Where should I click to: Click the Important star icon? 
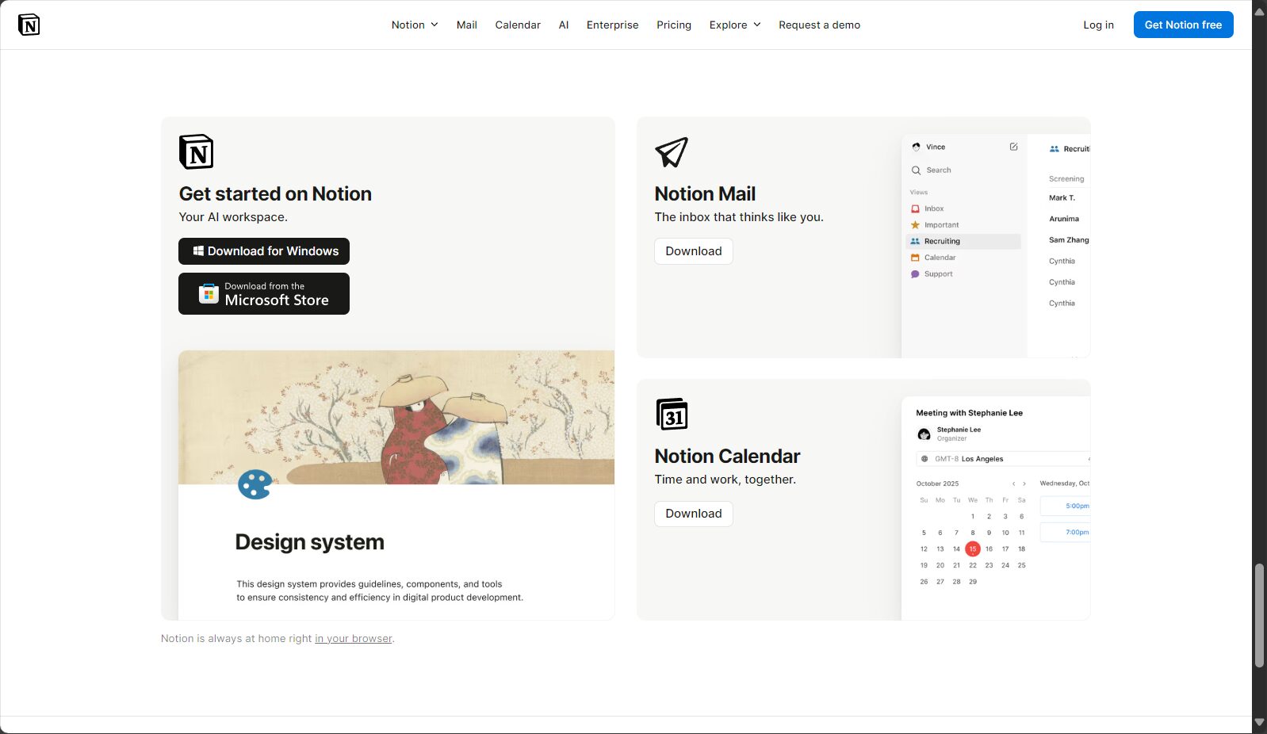pyautogui.click(x=915, y=225)
